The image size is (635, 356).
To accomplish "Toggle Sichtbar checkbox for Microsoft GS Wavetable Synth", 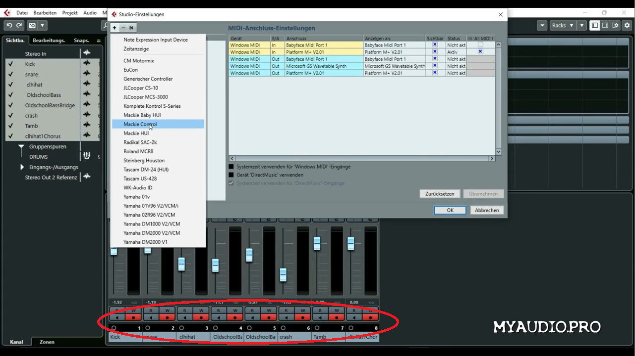I will 435,66.
